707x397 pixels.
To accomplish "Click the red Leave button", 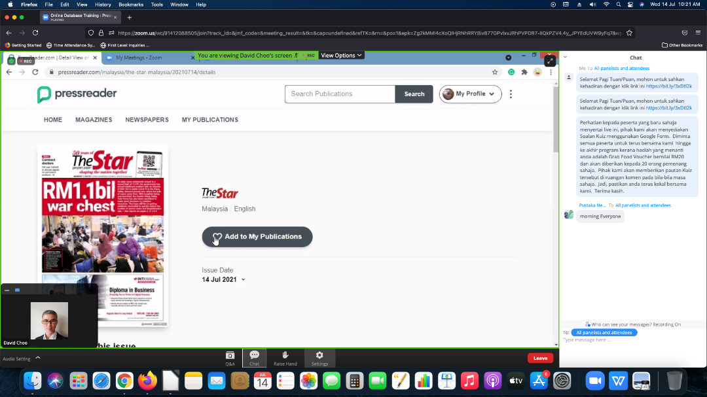I will click(540, 358).
